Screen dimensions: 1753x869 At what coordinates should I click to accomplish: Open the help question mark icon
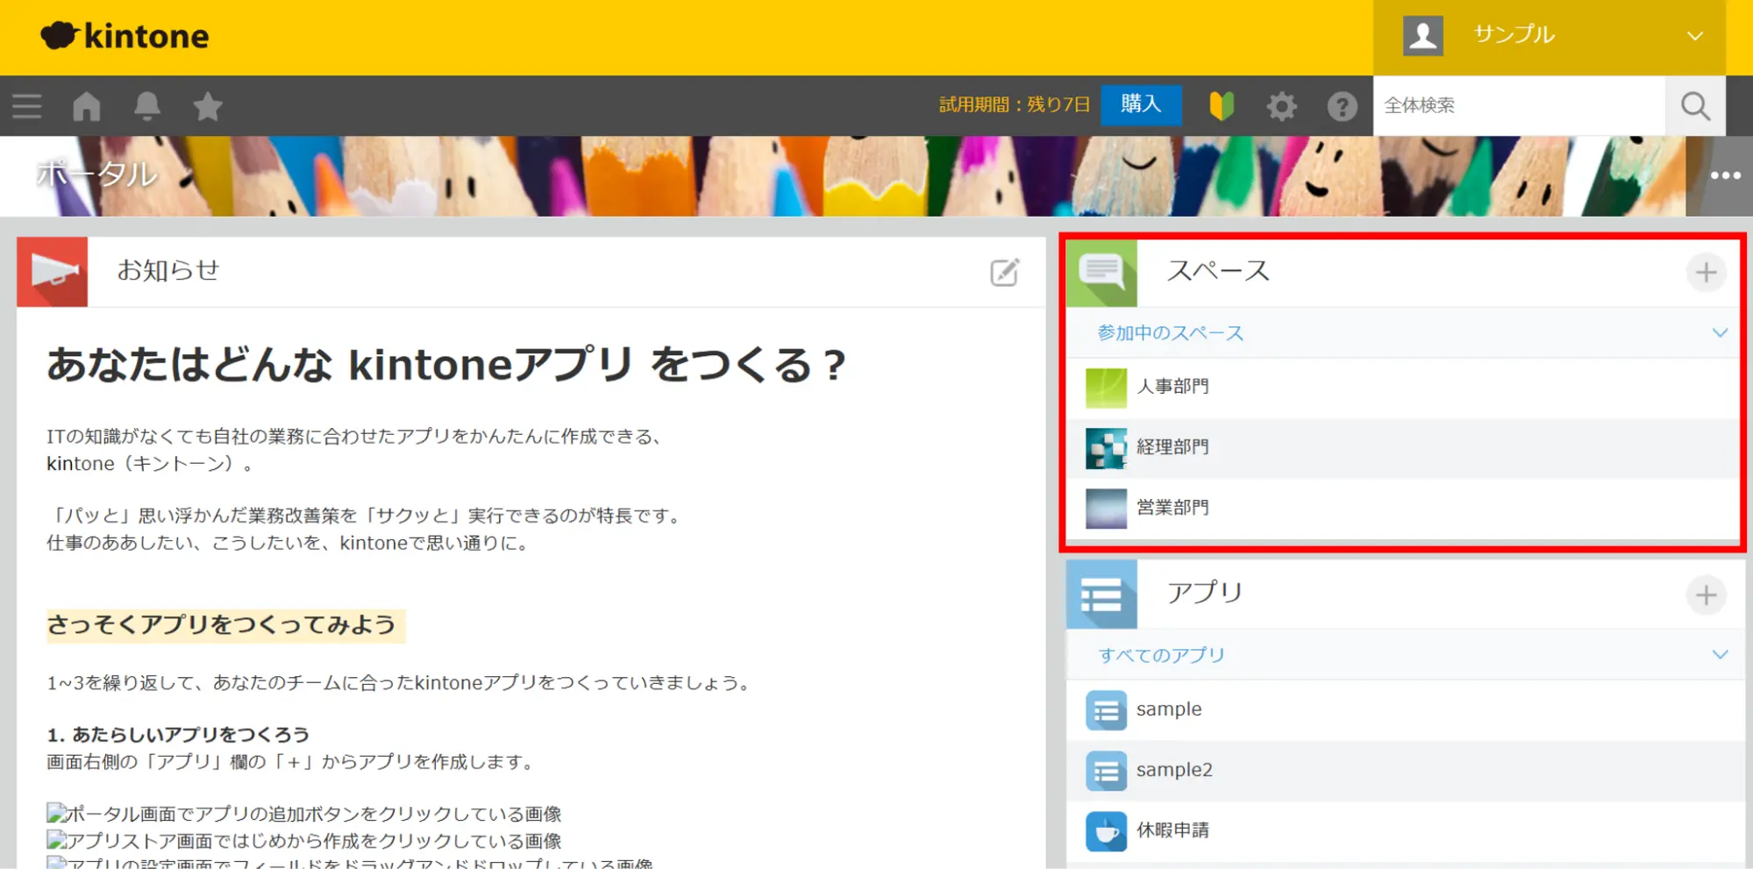pos(1342,106)
